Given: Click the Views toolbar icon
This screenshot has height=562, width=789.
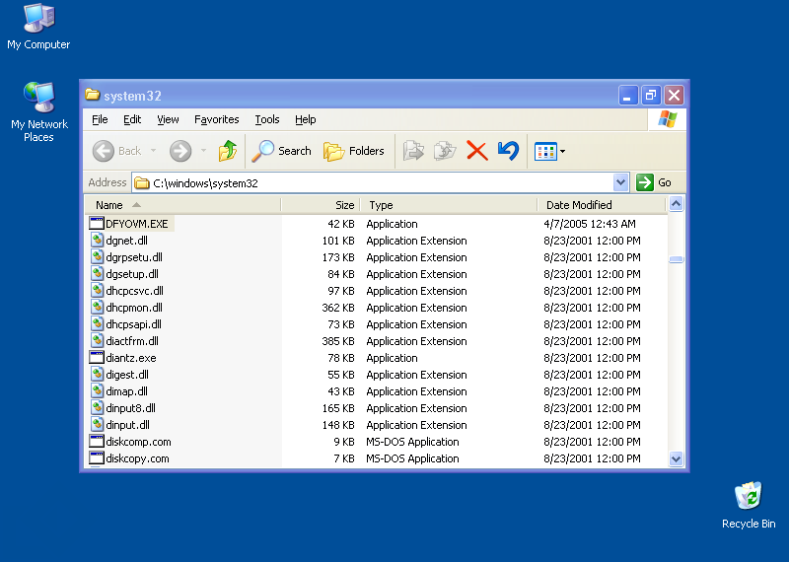Looking at the screenshot, I should [545, 151].
